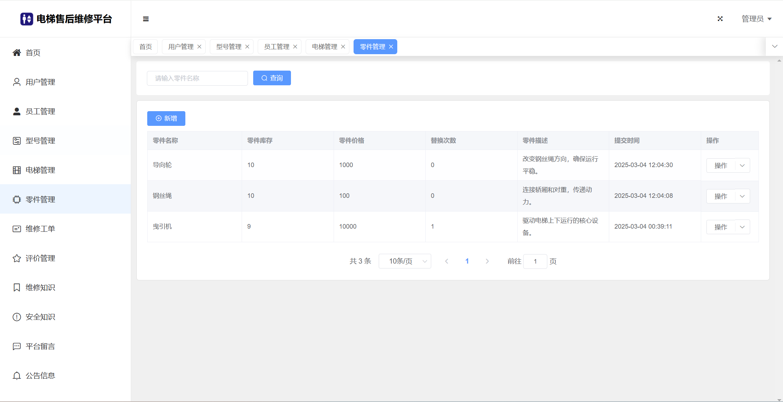Expand the tabs overflow chevron
783x402 pixels.
click(775, 46)
